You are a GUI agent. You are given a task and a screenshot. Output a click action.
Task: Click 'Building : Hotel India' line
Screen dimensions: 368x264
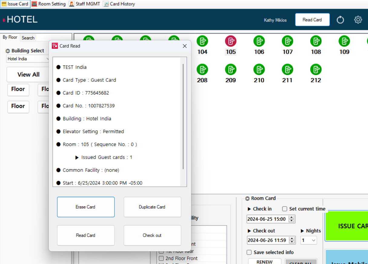tap(87, 119)
